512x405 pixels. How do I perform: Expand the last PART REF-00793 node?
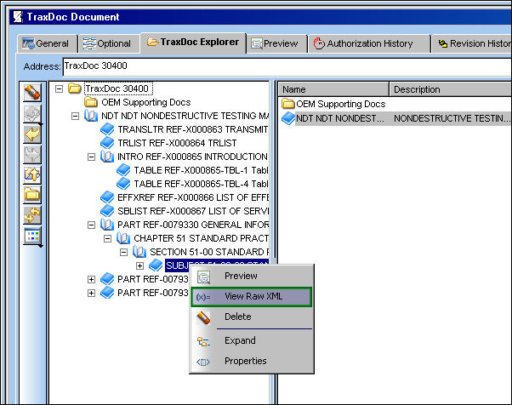(92, 293)
